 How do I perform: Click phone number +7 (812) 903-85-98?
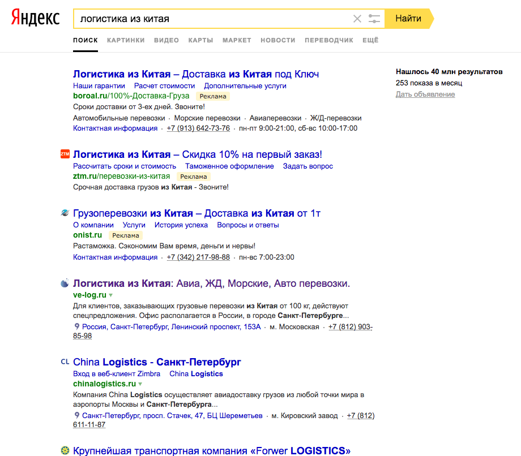tap(350, 327)
